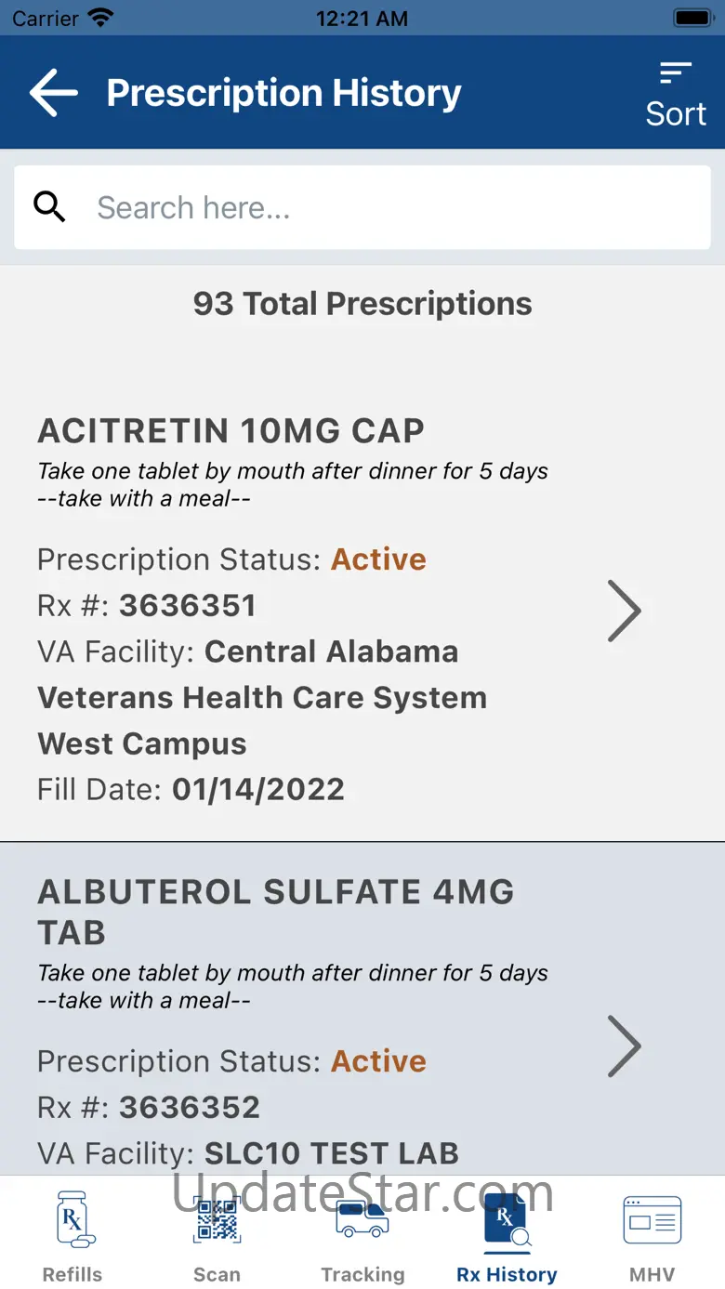The image size is (725, 1289).
Task: Switch to the Tracking tab label
Action: tap(362, 1274)
